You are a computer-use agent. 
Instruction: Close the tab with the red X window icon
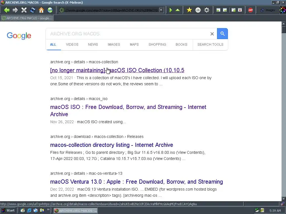click(240, 10)
